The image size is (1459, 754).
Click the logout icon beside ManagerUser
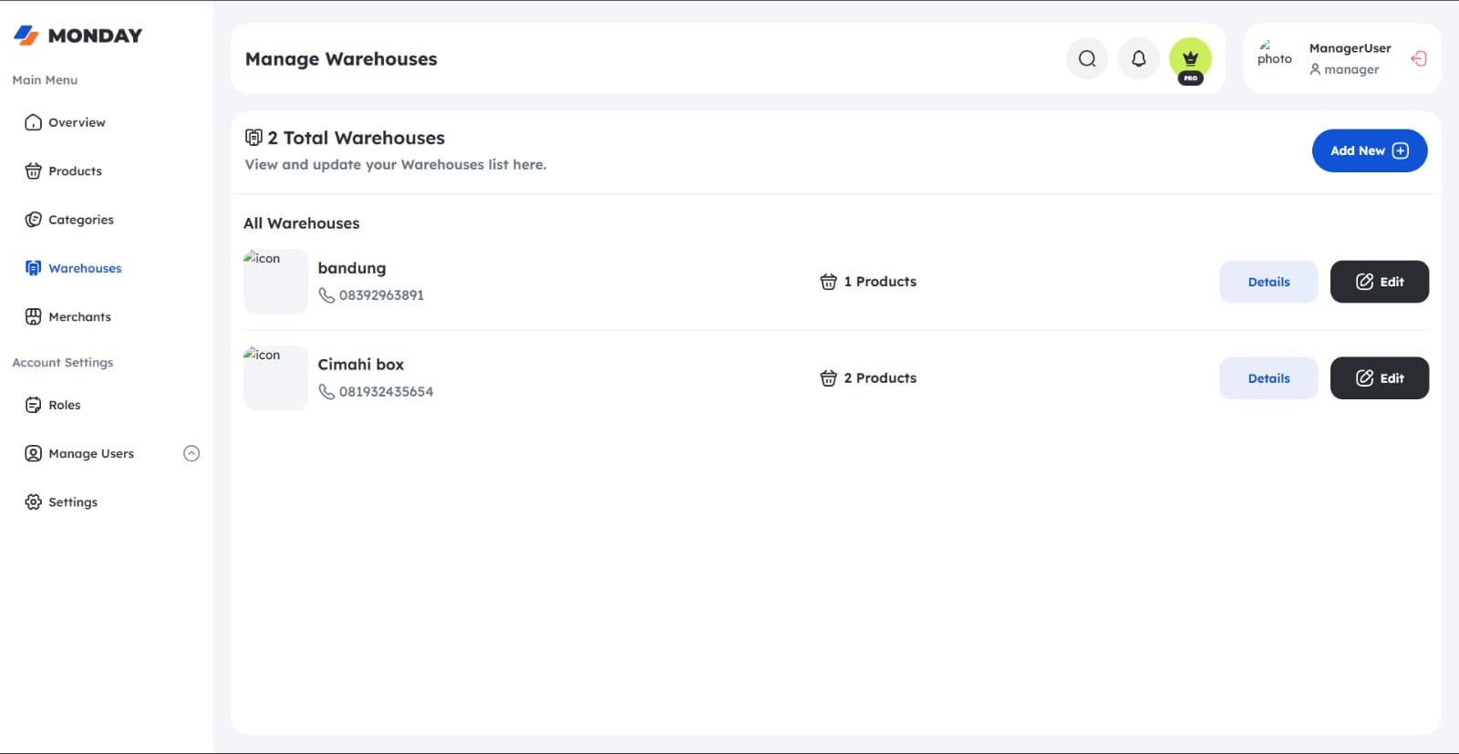coord(1419,58)
